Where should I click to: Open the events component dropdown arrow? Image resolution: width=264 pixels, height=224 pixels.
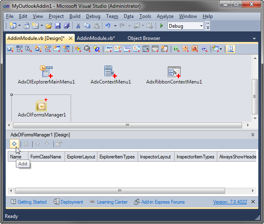pyautogui.click(x=221, y=49)
